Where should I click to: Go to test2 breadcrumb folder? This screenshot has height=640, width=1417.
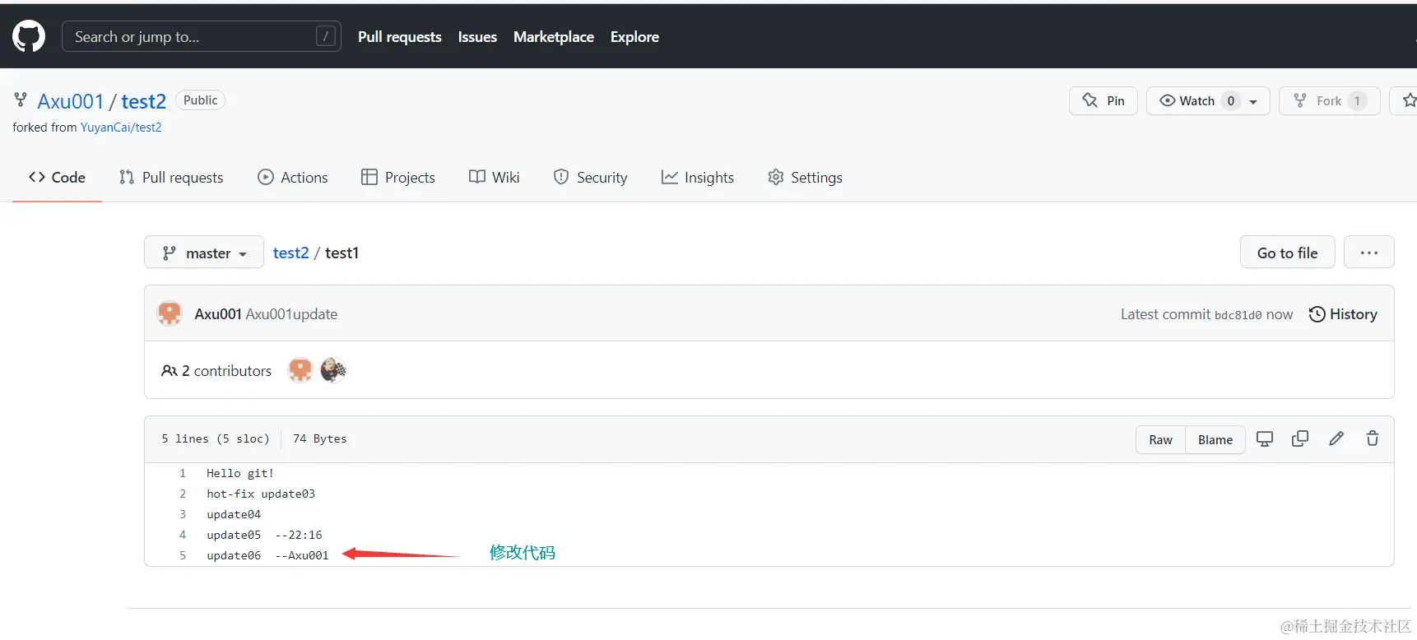coord(291,253)
